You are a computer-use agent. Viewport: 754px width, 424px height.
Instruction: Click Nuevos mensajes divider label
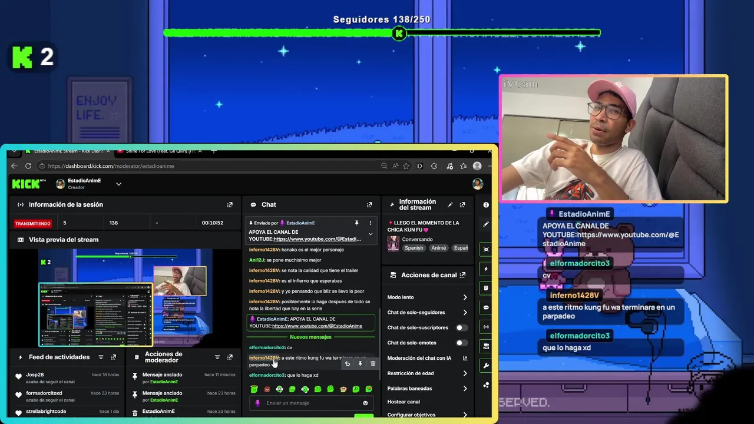(310, 337)
